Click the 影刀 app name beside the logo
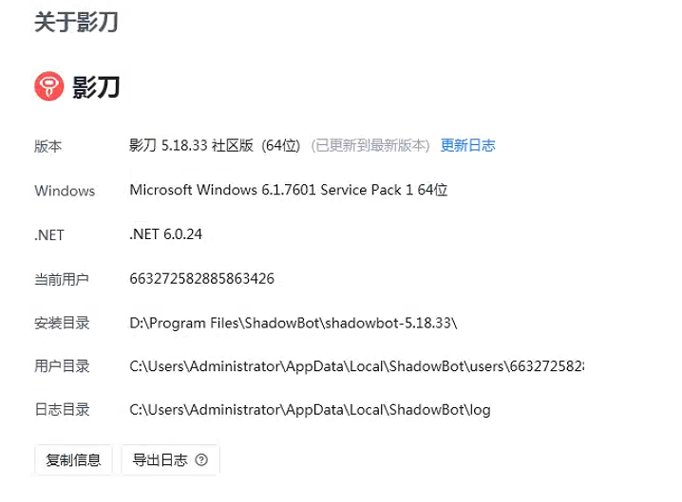The height and width of the screenshot is (502, 682). click(x=96, y=87)
